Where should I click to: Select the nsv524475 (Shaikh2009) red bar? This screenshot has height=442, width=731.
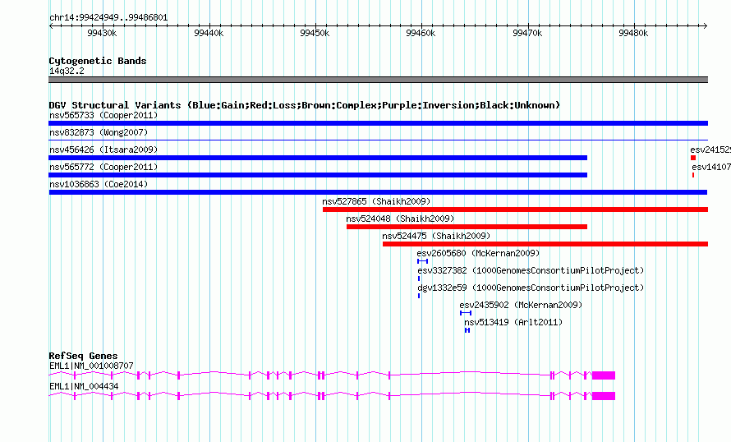coord(545,244)
